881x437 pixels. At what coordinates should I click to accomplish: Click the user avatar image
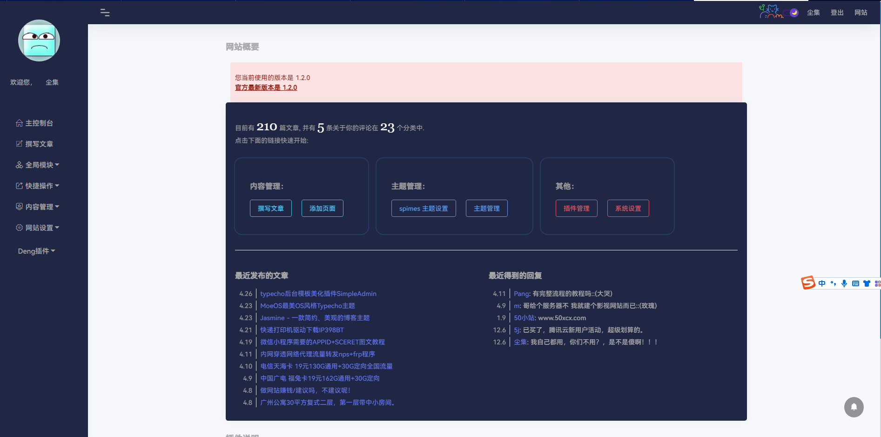(39, 40)
